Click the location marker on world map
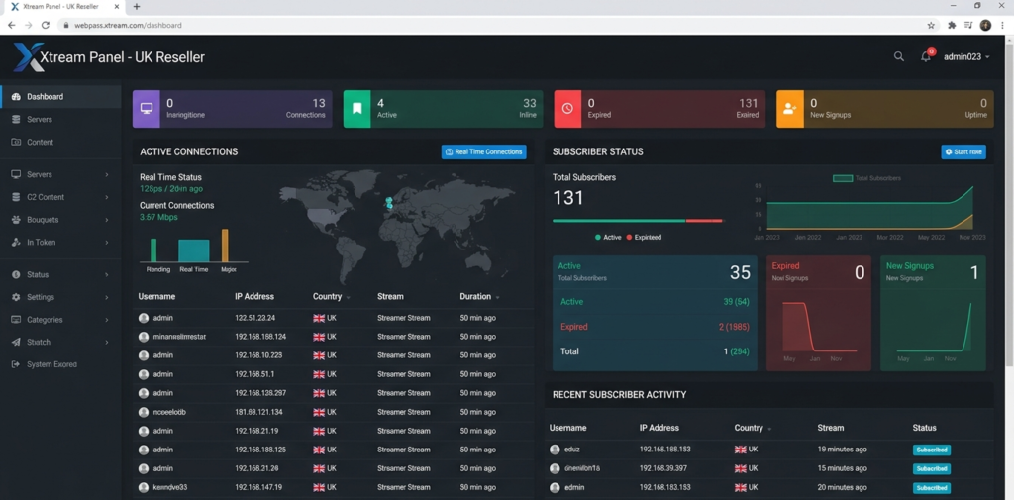The width and height of the screenshot is (1014, 500). tap(388, 203)
